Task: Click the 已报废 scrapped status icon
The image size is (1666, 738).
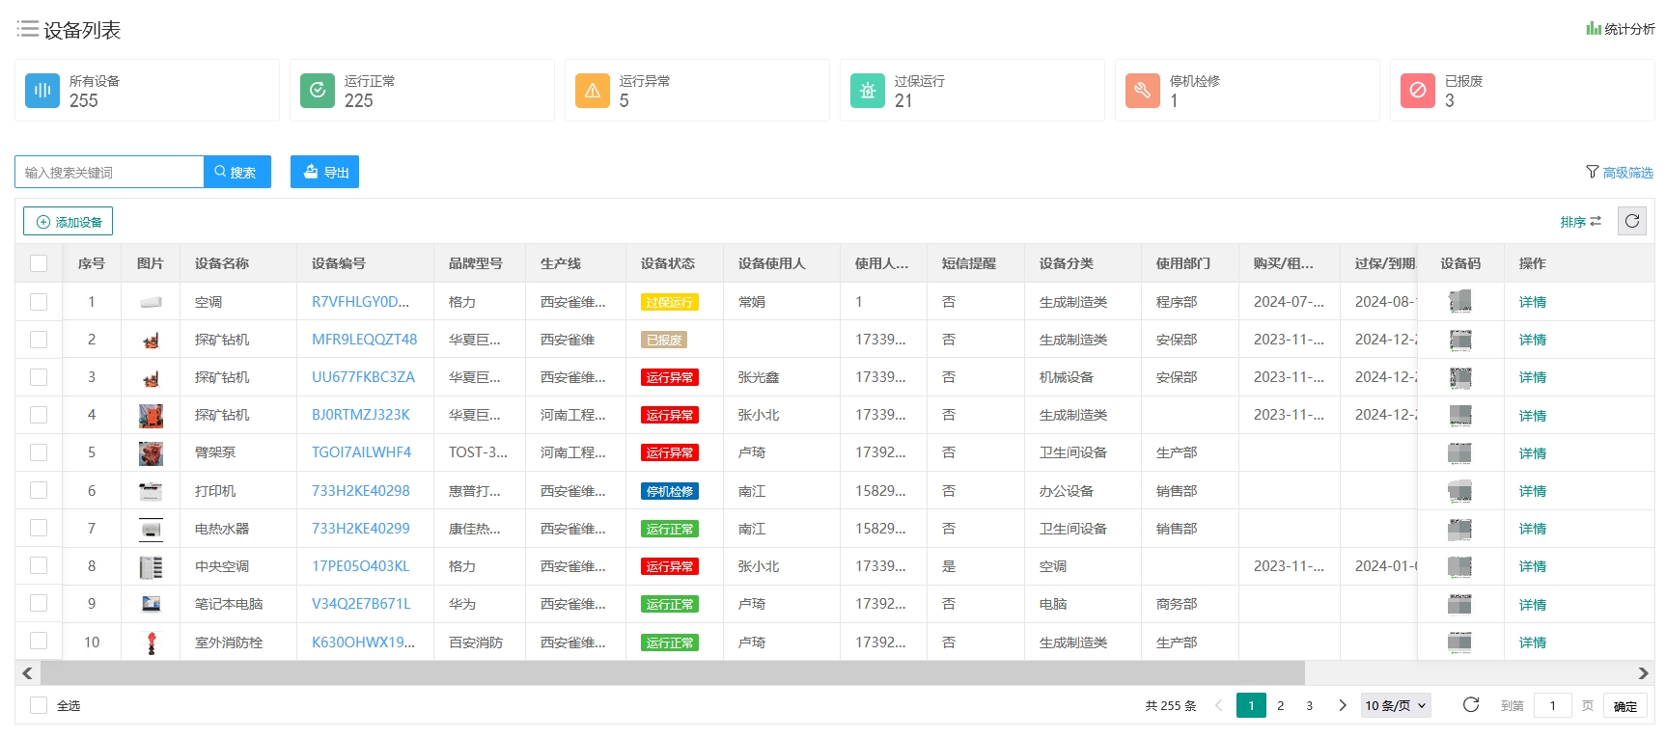Action: pos(1417,91)
